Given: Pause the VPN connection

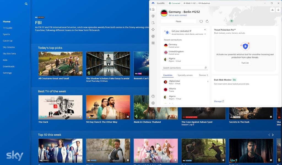Looking at the screenshot, I should pos(178,21).
